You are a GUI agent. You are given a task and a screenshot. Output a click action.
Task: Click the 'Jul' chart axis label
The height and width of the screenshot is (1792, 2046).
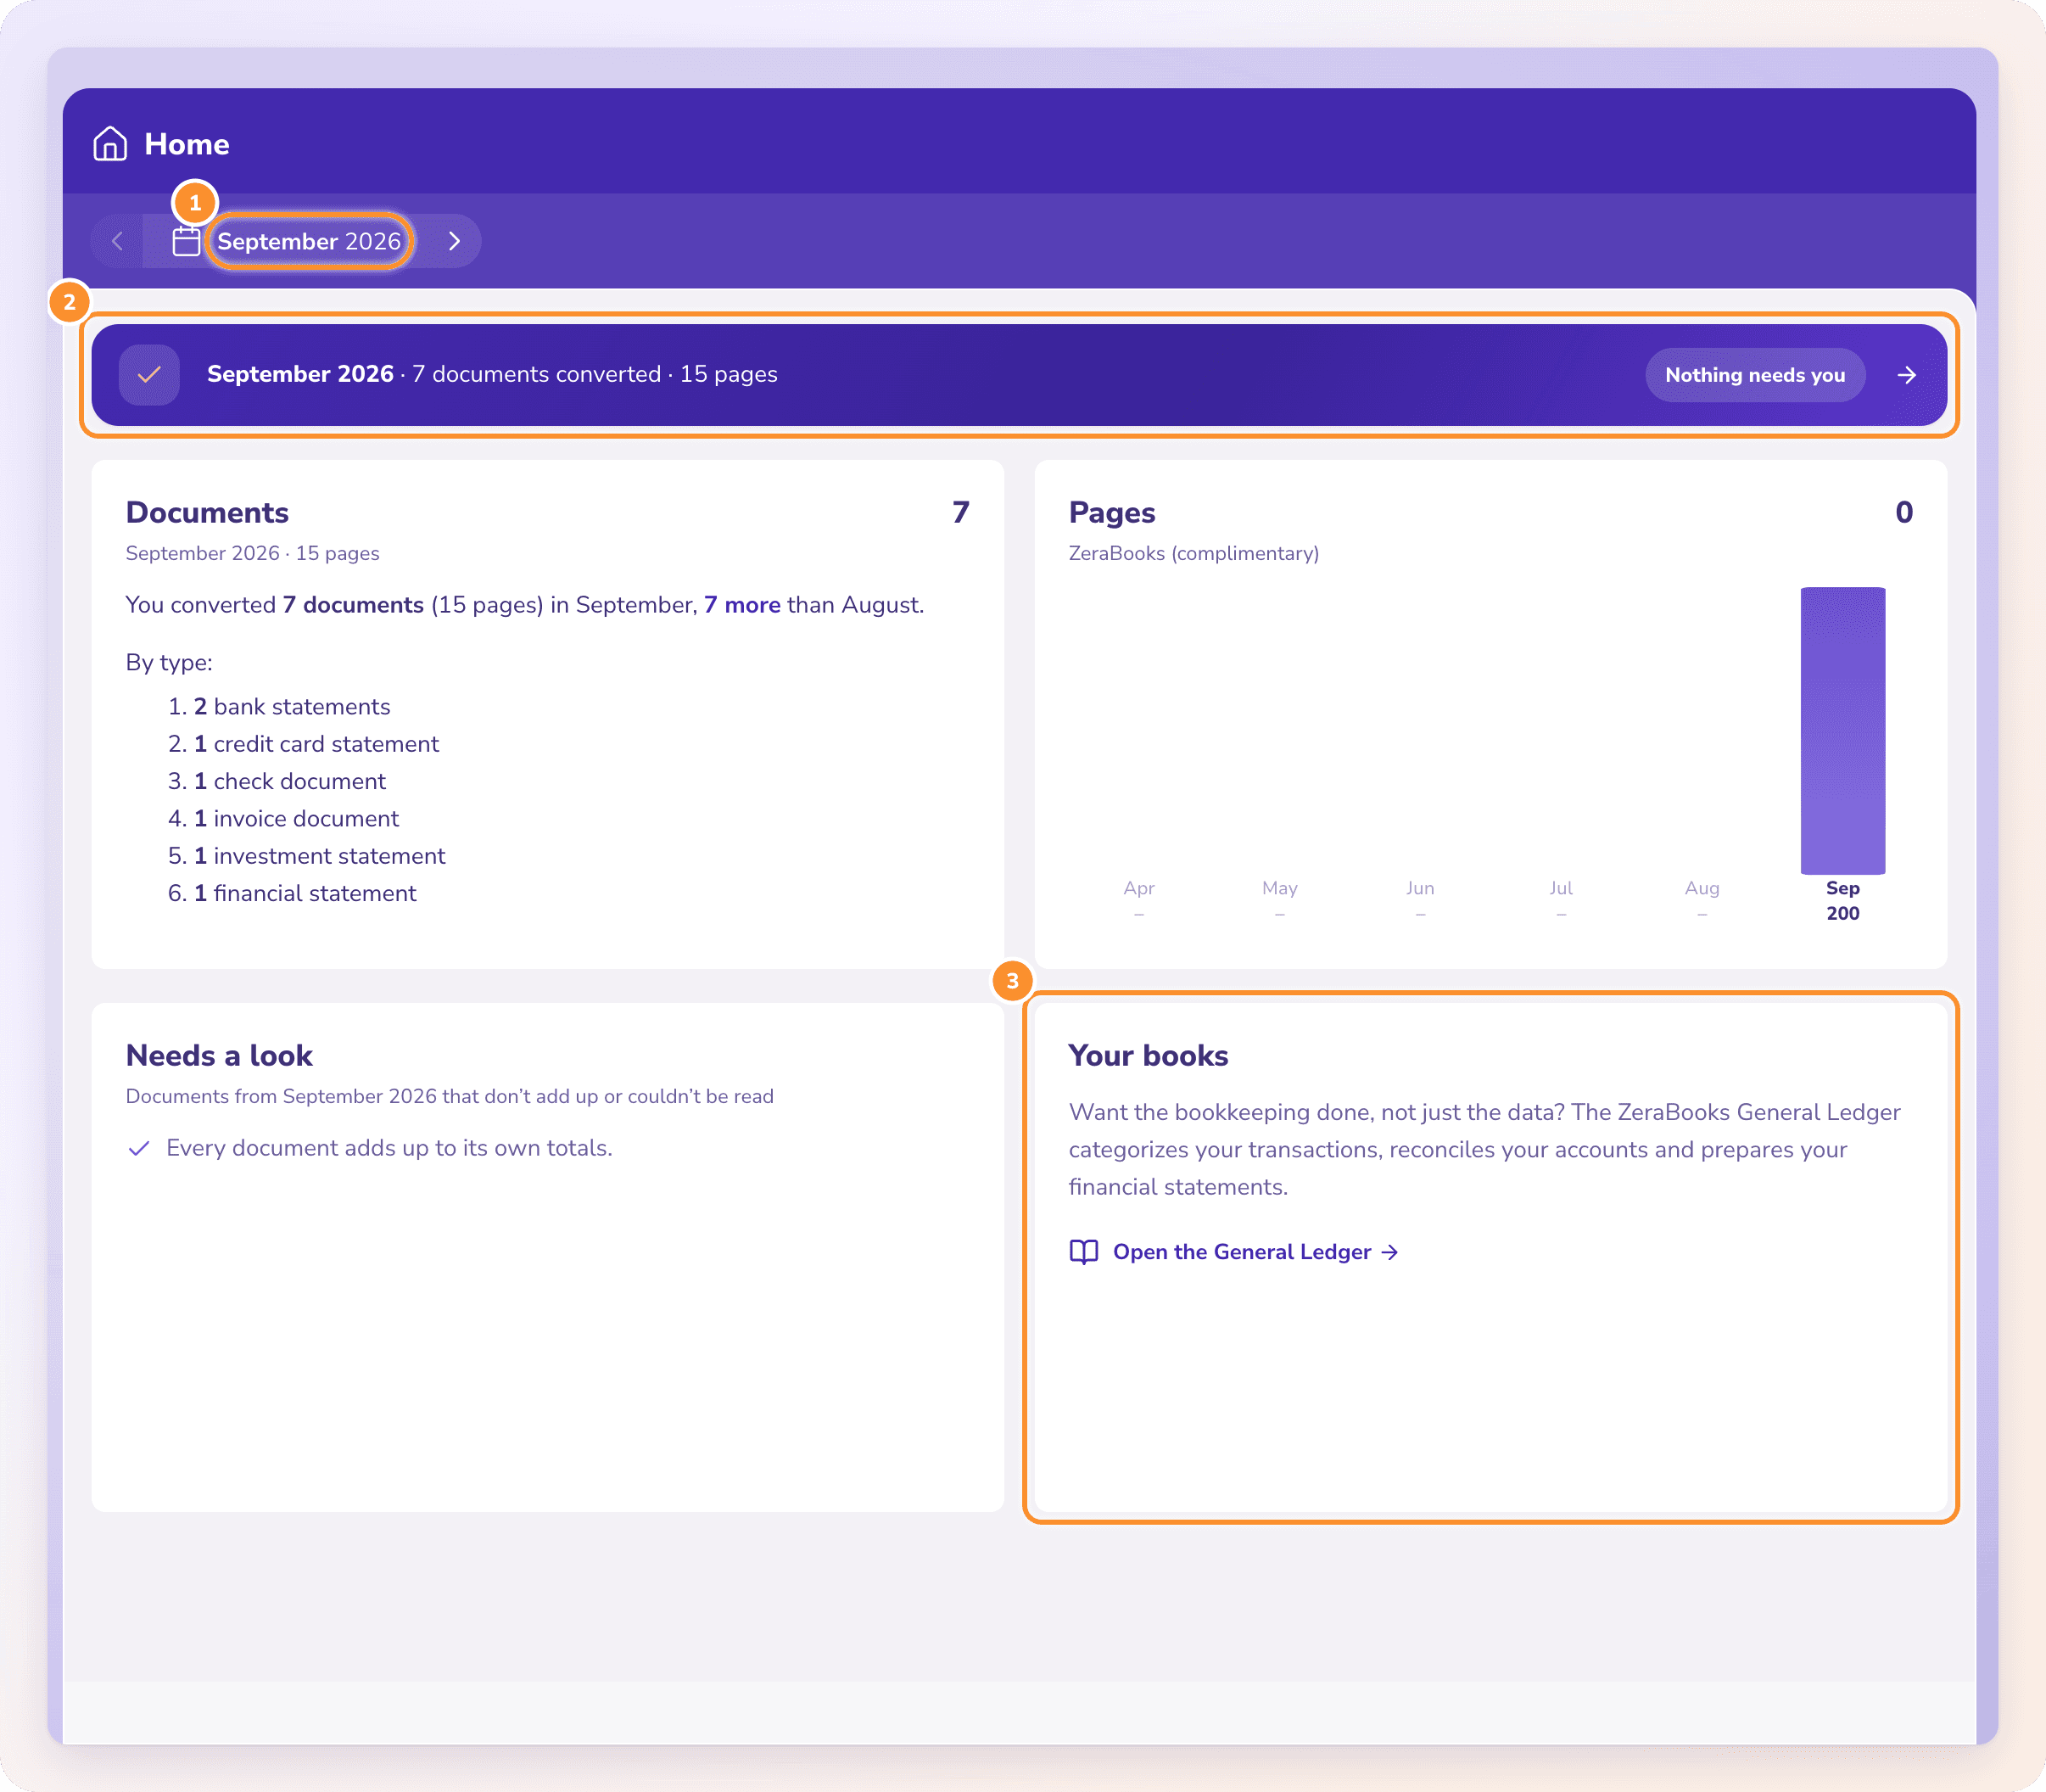click(x=1560, y=888)
